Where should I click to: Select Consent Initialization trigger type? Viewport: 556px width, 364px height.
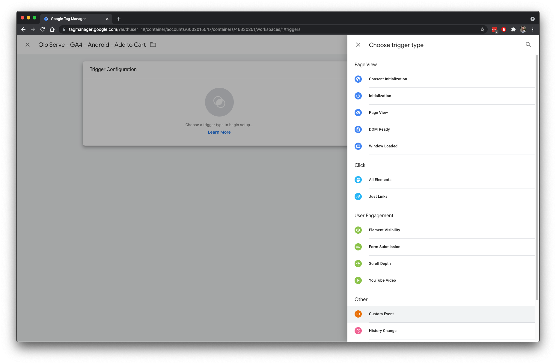441,79
